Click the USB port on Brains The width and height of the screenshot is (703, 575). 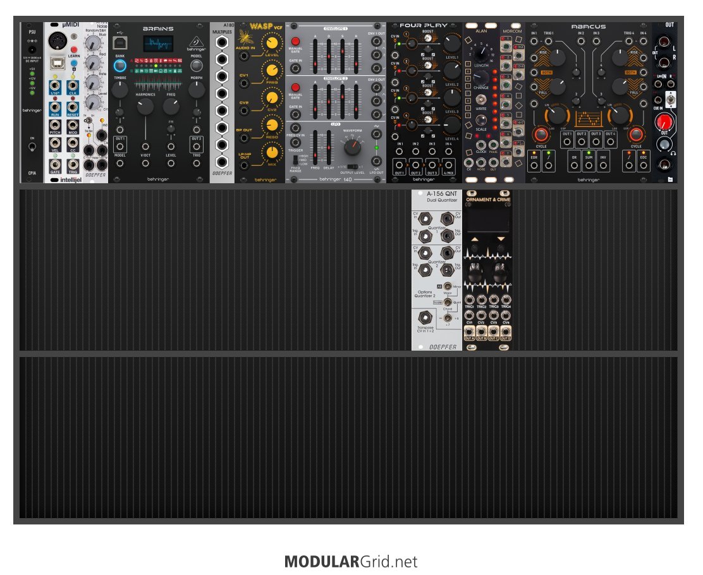119,43
